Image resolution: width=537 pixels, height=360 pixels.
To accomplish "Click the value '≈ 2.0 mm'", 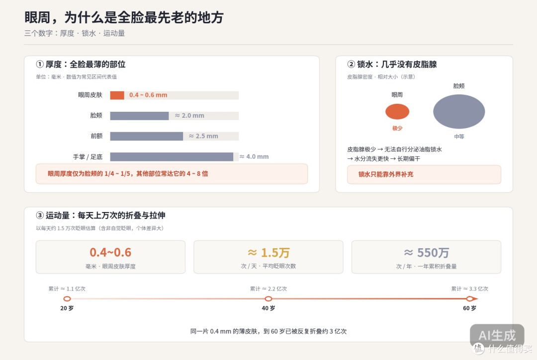I will [x=189, y=116].
